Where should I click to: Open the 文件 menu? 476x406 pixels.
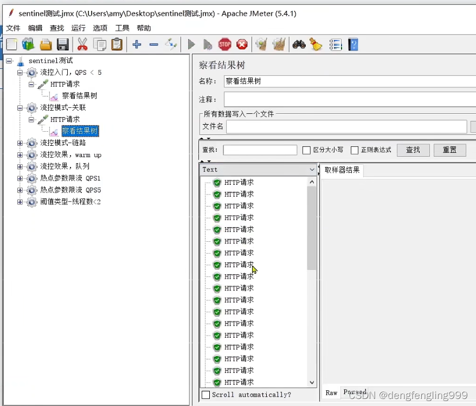(13, 28)
